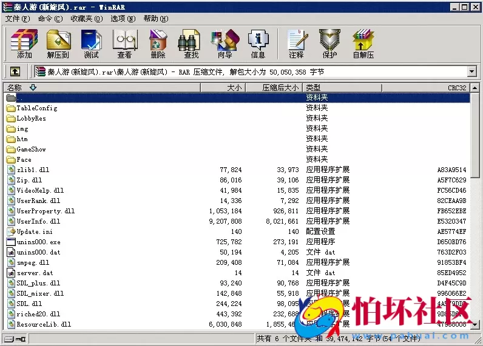Viewport: 483px width, 346px height.
Task: Click the WinRAR title bar app icon
Action: (7, 7)
